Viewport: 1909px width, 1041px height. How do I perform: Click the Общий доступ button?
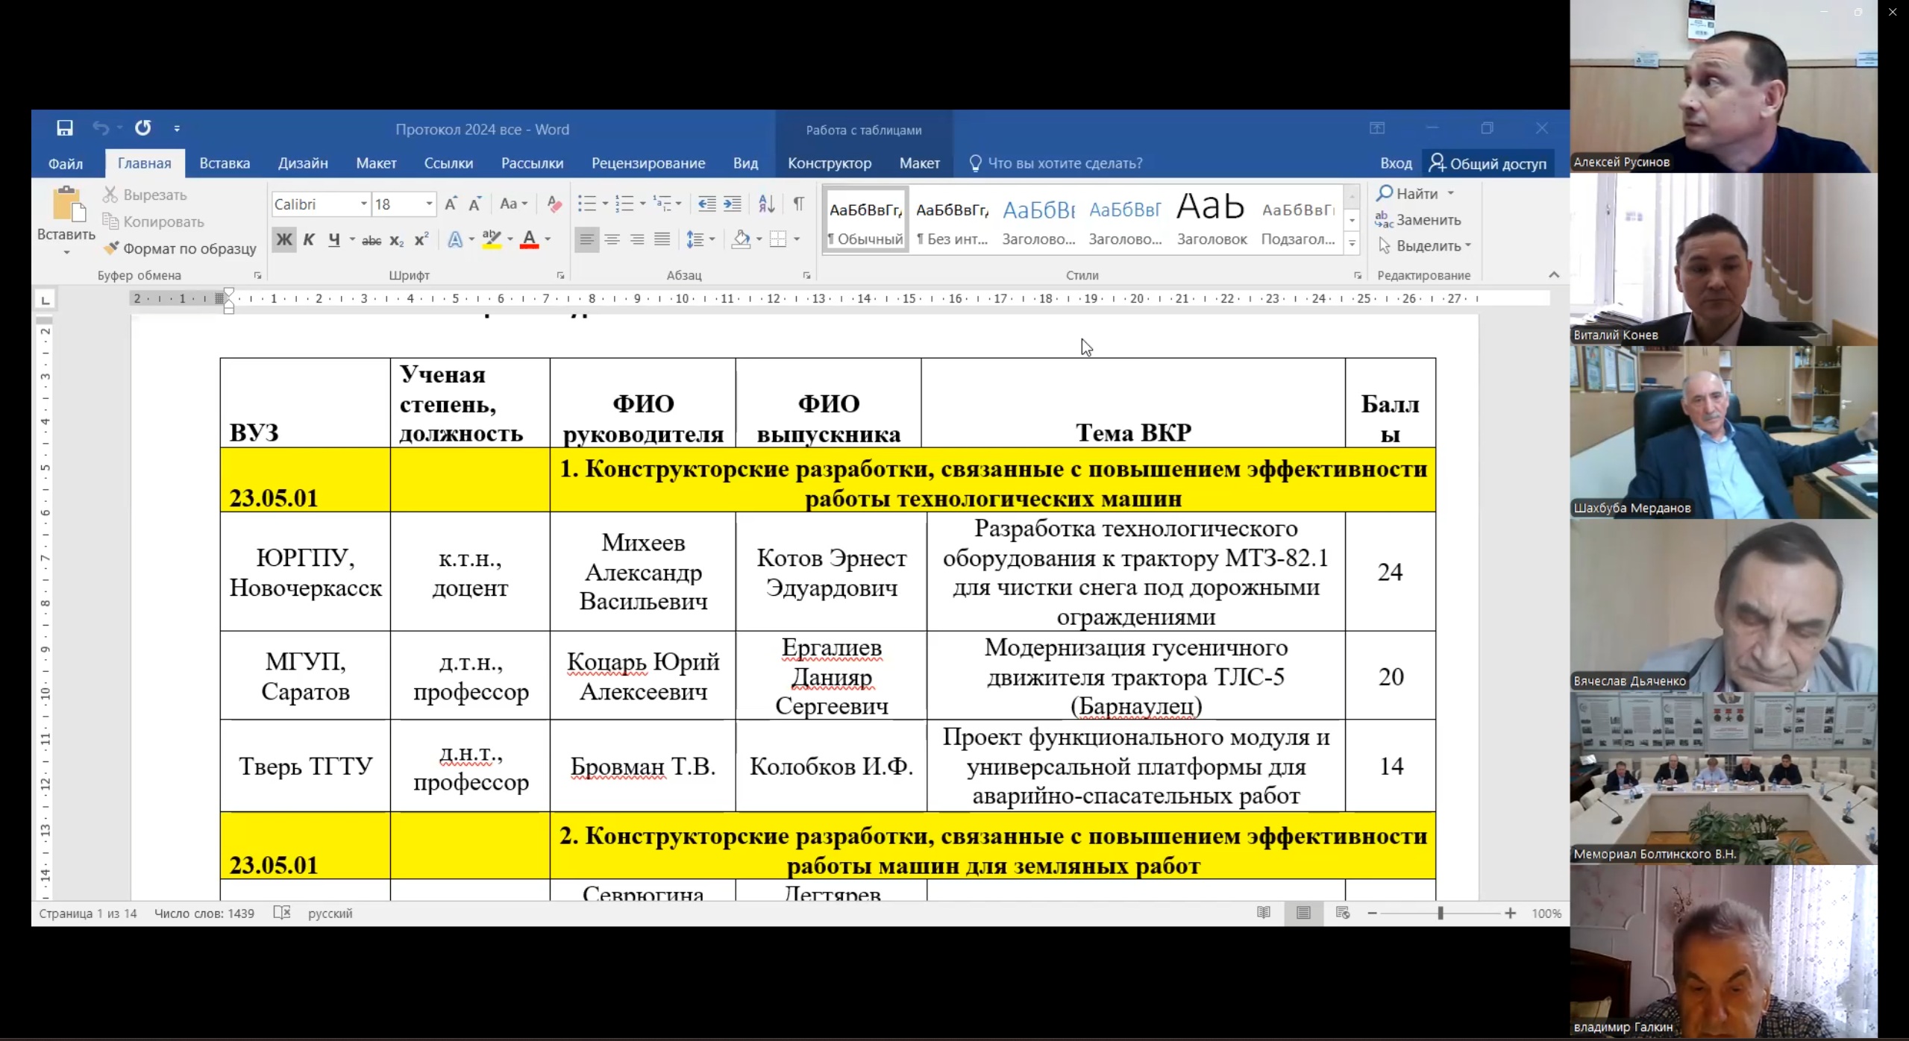(1488, 163)
